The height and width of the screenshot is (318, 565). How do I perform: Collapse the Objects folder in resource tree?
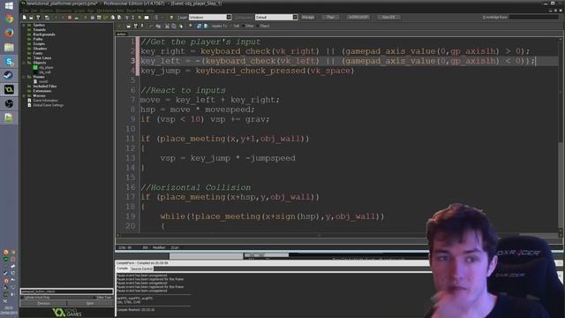point(24,63)
